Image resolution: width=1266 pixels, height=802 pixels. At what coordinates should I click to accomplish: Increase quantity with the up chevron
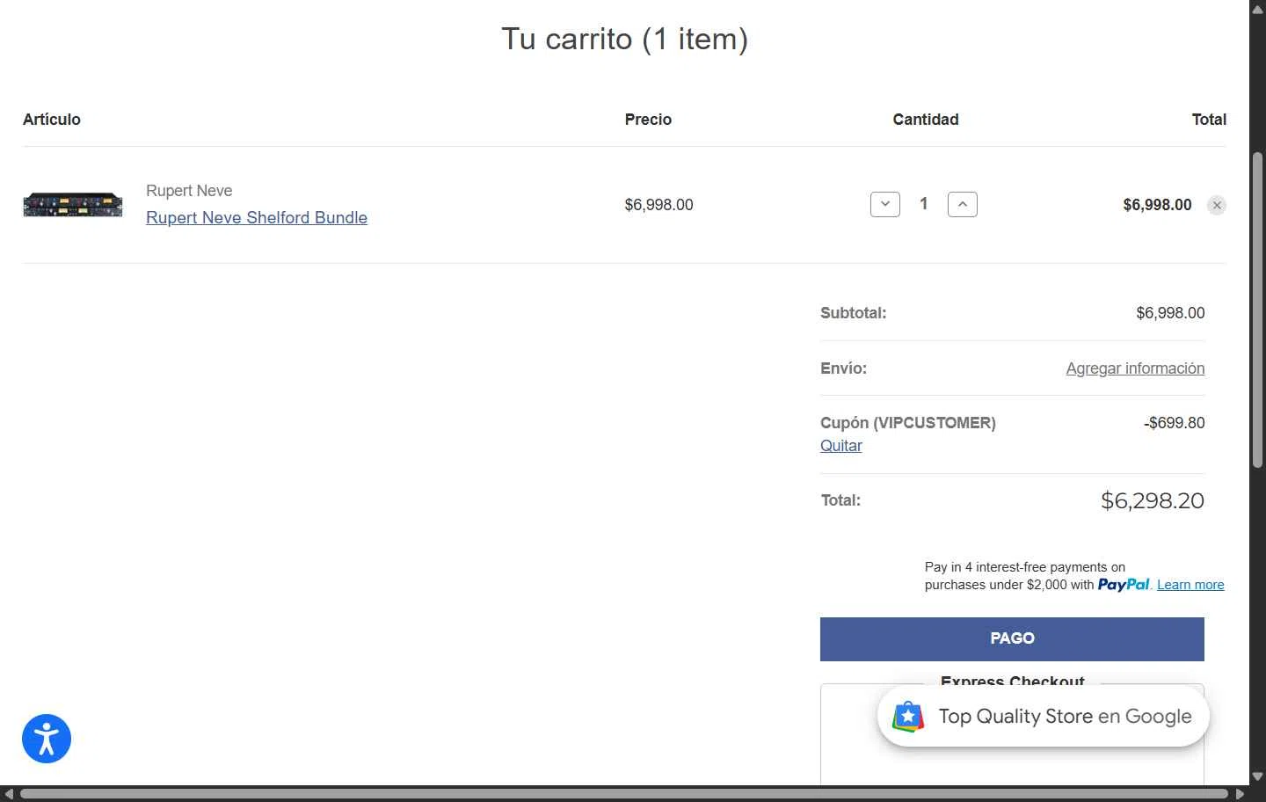point(963,204)
